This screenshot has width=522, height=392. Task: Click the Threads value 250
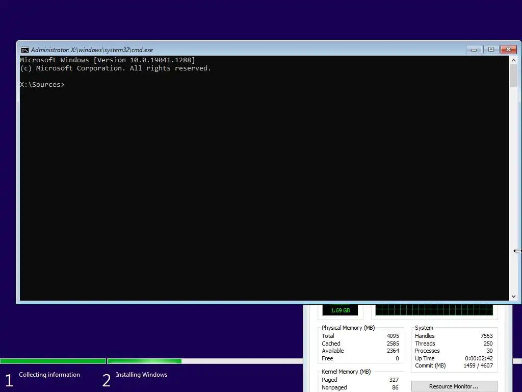[x=488, y=344]
